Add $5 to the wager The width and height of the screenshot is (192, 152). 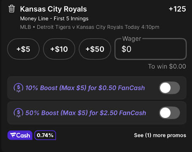tap(23, 49)
